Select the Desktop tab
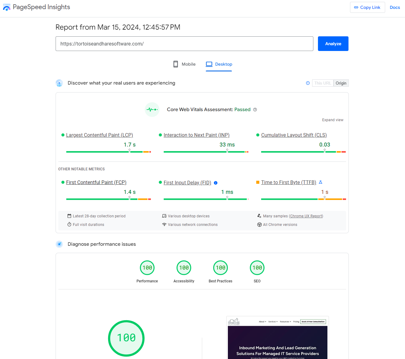Viewport: 405px width, 359px height. (x=219, y=64)
